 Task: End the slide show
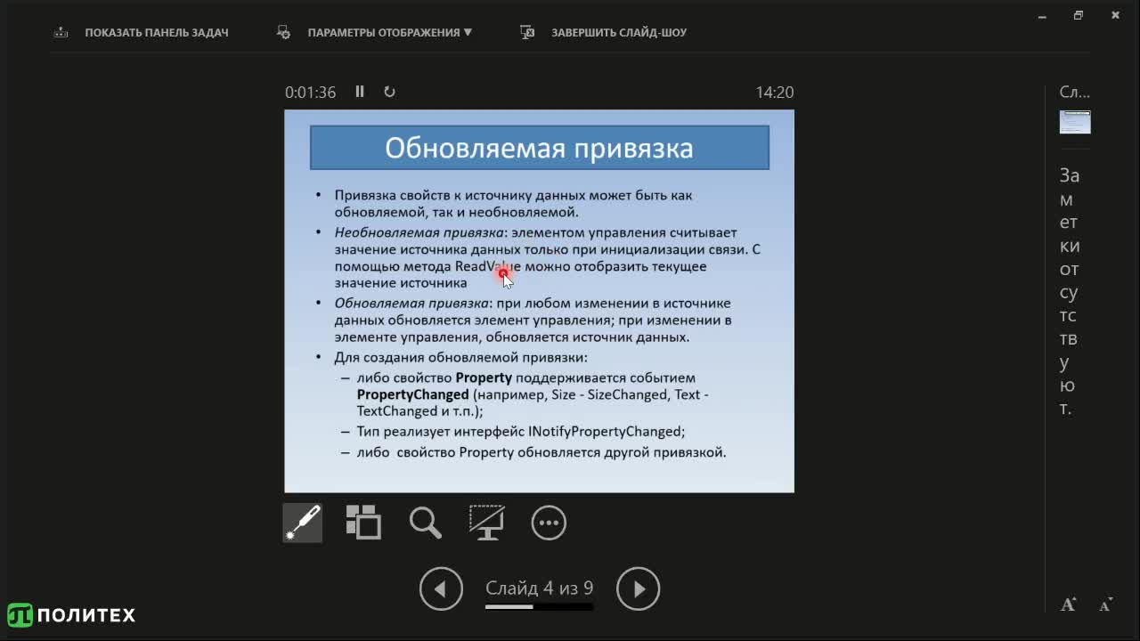point(603,32)
